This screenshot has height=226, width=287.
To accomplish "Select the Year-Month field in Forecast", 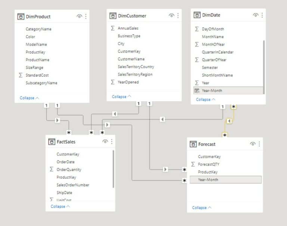I will point(208,180).
